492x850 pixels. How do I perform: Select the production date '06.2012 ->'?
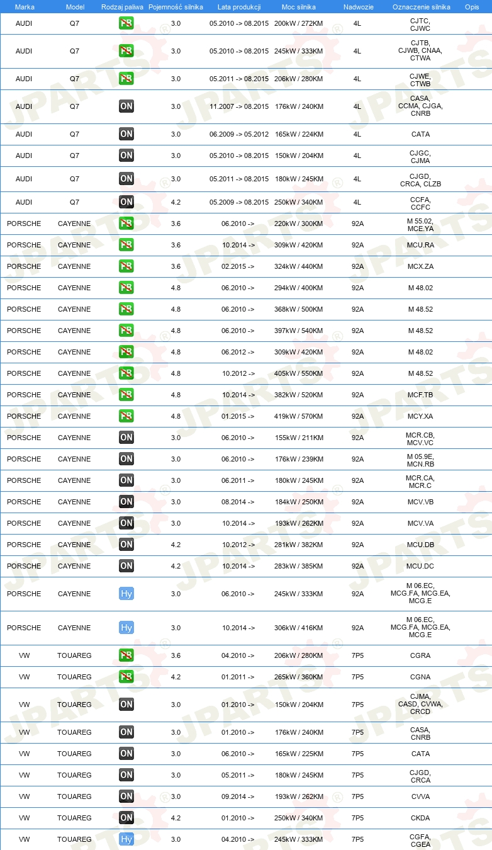click(238, 352)
